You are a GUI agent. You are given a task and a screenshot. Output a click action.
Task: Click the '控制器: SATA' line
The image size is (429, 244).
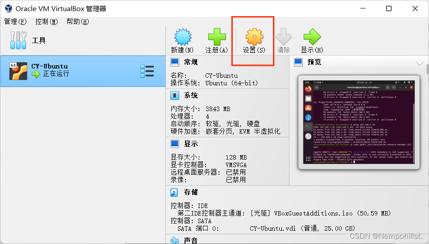pos(191,221)
